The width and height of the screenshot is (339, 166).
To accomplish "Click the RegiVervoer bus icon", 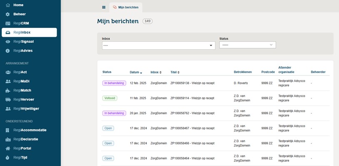I will coord(8,100).
